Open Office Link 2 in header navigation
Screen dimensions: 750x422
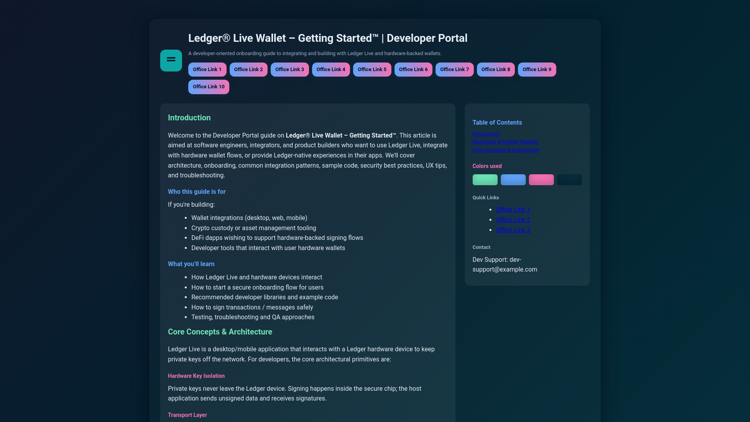[248, 70]
